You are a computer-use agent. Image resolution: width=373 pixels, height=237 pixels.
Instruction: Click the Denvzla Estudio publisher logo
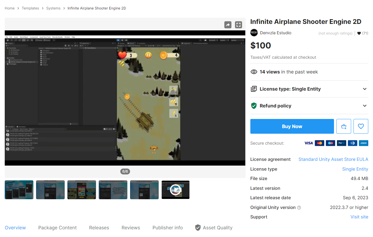254,33
